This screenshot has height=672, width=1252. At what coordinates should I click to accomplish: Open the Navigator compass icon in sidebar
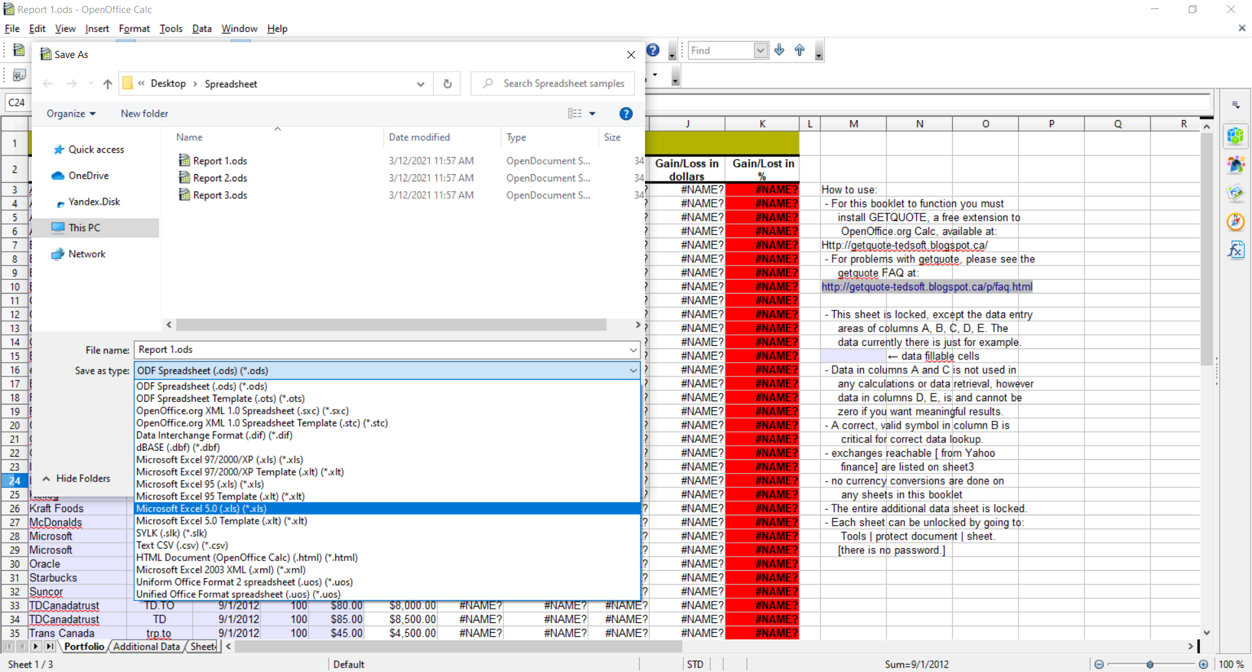(1235, 222)
